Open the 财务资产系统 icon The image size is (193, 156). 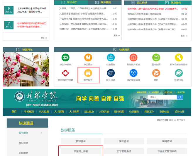tap(133, 58)
